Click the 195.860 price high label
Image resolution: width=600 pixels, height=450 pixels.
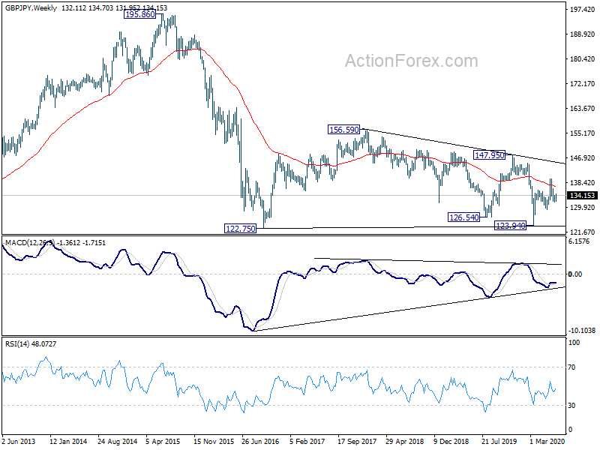click(140, 14)
